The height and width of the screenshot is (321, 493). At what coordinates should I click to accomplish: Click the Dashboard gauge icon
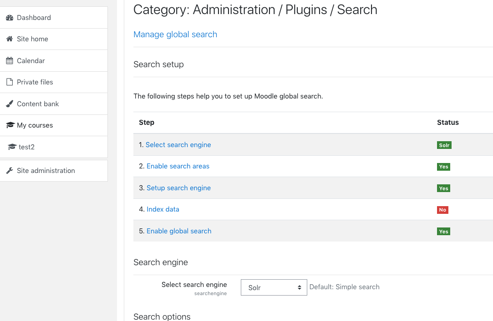pyautogui.click(x=10, y=18)
